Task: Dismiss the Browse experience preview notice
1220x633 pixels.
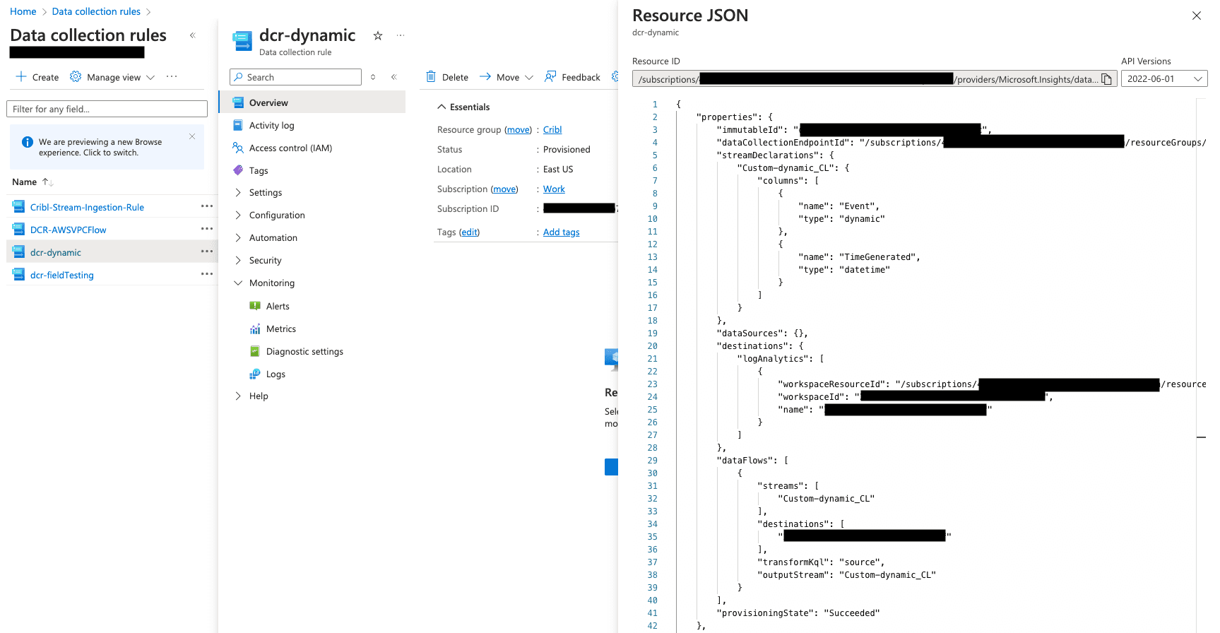Action: 192,136
